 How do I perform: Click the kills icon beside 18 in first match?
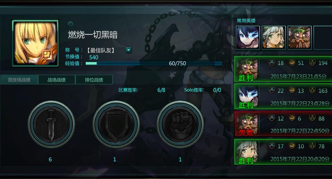[x=272, y=63]
